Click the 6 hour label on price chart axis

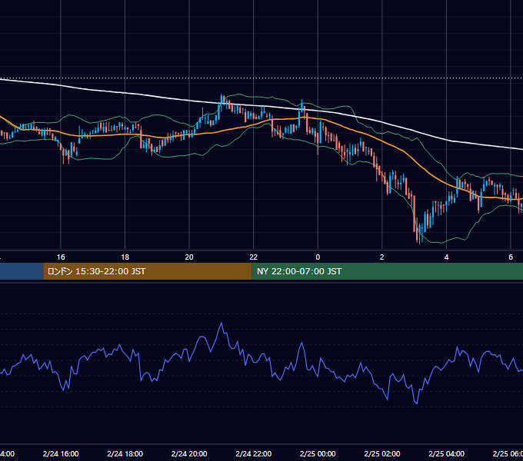[x=511, y=257]
